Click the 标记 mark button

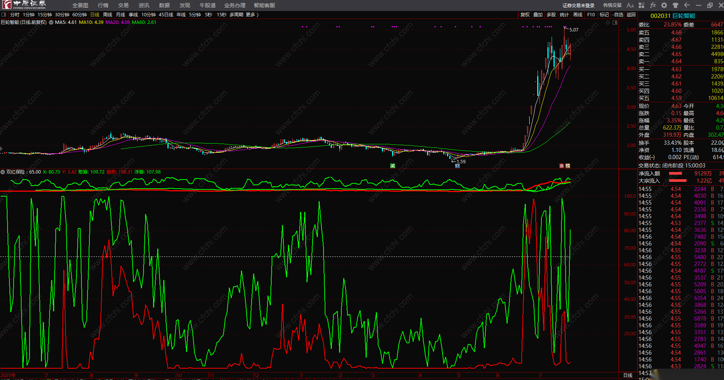(604, 15)
